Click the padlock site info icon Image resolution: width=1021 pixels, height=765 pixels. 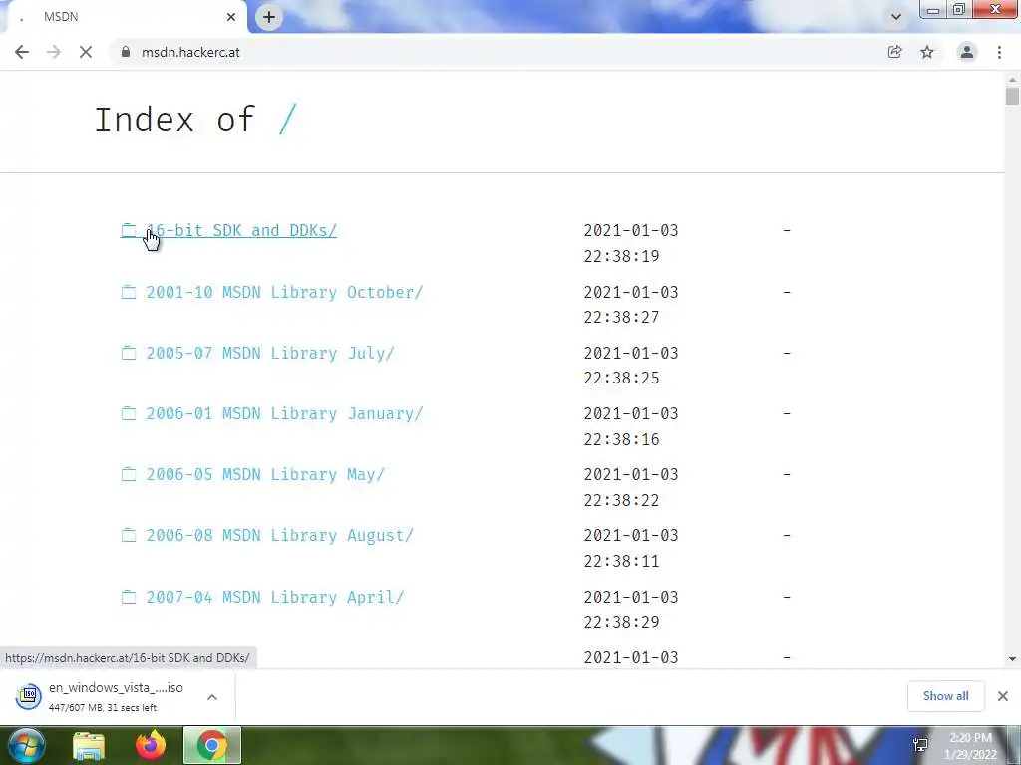pos(126,52)
